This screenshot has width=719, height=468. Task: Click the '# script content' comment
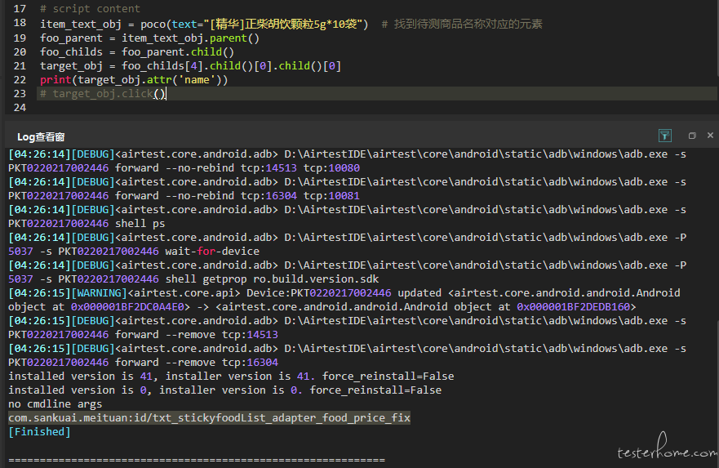90,9
